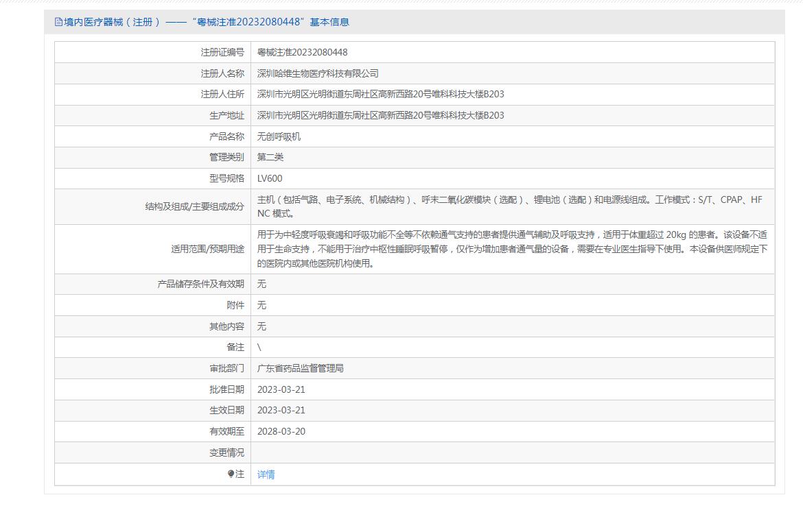
Task: Click the 备注 backslash value
Action: pyautogui.click(x=259, y=348)
